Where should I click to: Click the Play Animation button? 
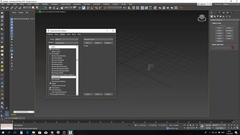coord(190,125)
